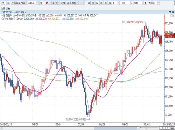
Task: Click the magnifier search symbol icon
Action: point(41,3)
